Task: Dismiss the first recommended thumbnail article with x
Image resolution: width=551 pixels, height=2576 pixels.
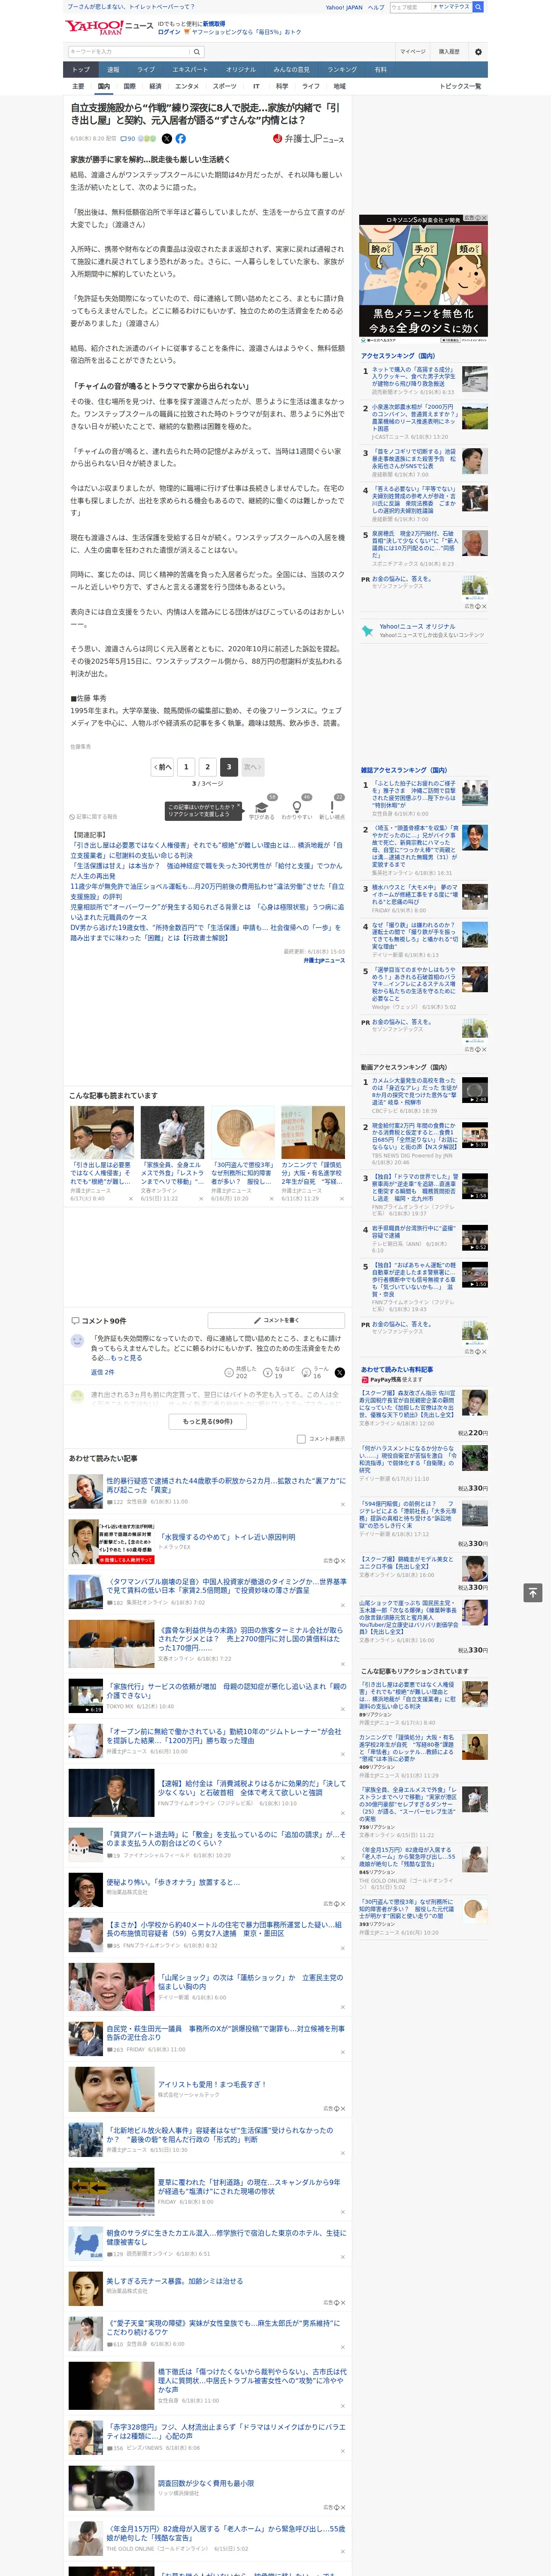Action: point(130,1199)
